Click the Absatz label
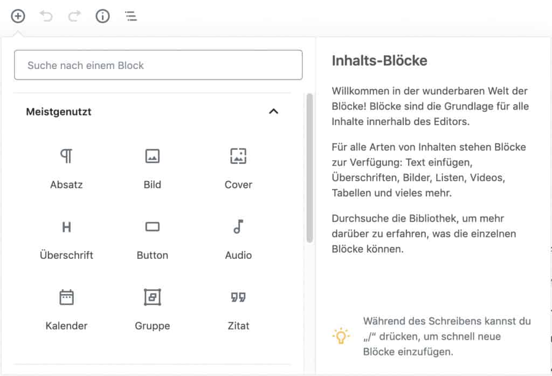This screenshot has width=552, height=376. [x=66, y=184]
